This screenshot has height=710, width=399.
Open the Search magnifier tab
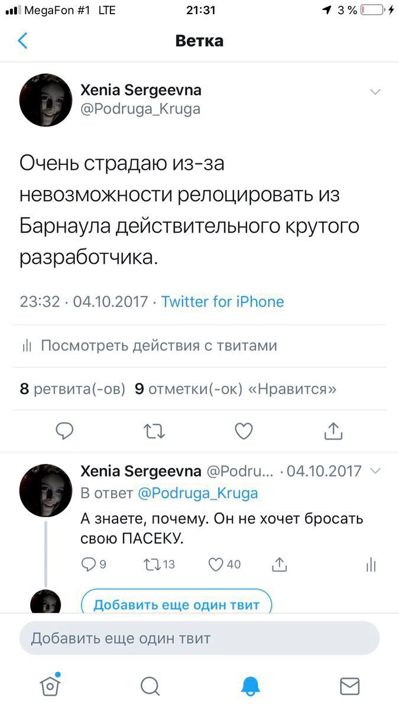tap(150, 686)
